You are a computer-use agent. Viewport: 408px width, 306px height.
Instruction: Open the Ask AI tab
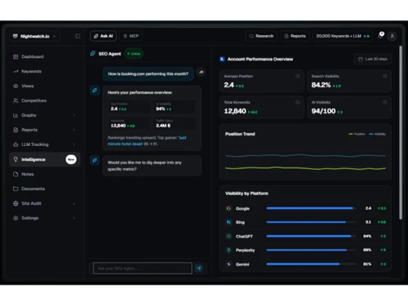tap(103, 36)
